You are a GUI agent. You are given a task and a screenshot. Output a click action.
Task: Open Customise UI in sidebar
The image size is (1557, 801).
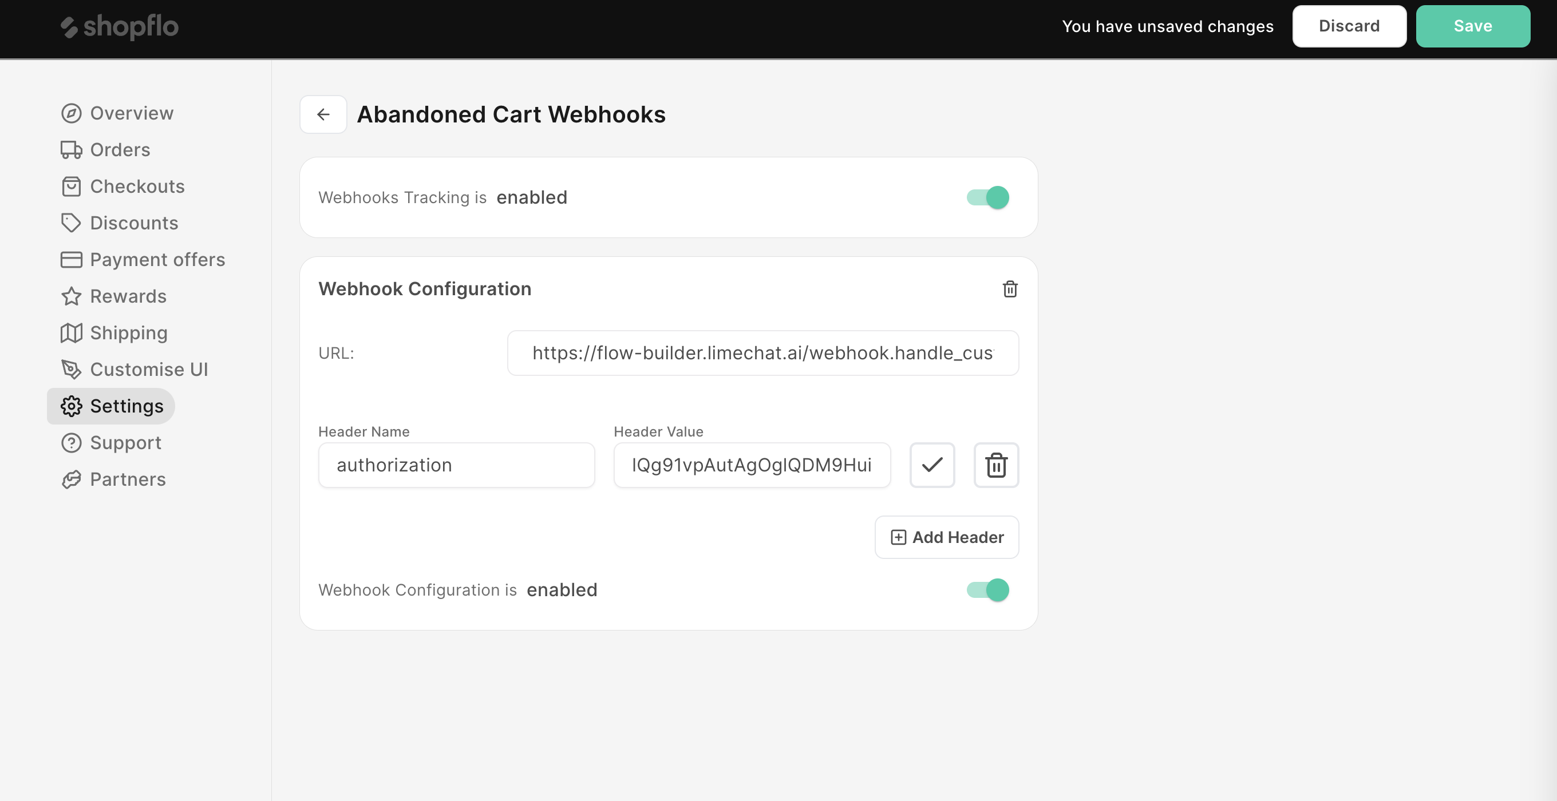tap(135, 370)
